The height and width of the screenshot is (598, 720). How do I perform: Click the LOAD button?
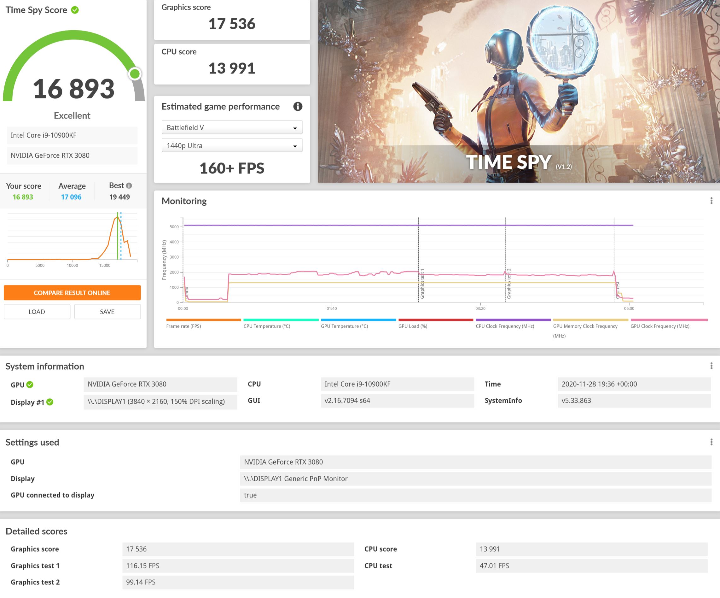37,311
